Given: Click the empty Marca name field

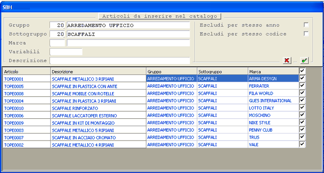Looking at the screenshot, I should point(128,43).
